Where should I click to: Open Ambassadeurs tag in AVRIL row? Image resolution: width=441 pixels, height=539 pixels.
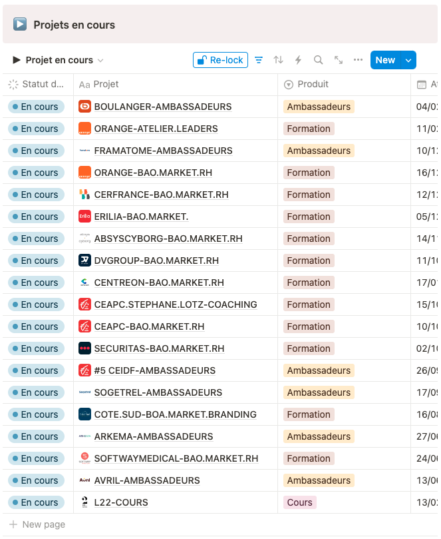coord(319,480)
